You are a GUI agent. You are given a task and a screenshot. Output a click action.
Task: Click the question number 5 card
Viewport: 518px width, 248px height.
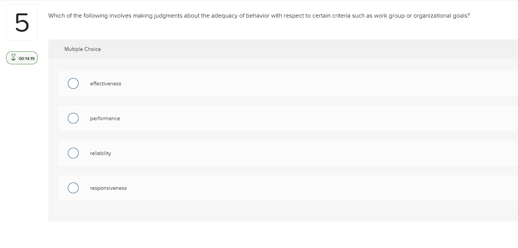coord(22,22)
